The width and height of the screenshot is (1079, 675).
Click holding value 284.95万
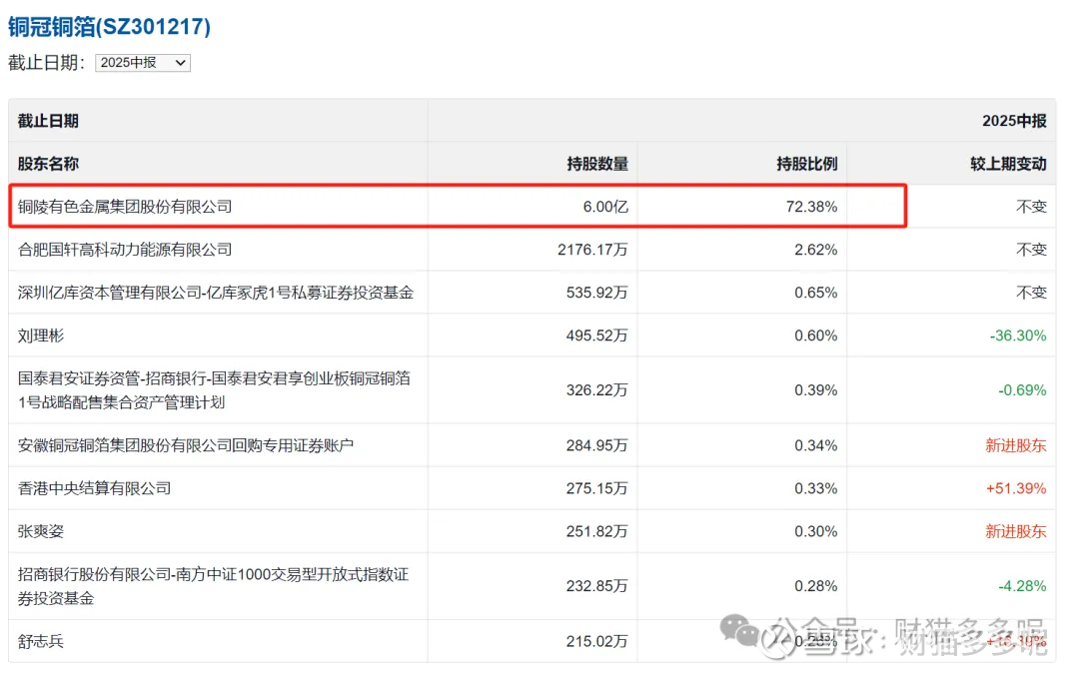pyautogui.click(x=597, y=445)
